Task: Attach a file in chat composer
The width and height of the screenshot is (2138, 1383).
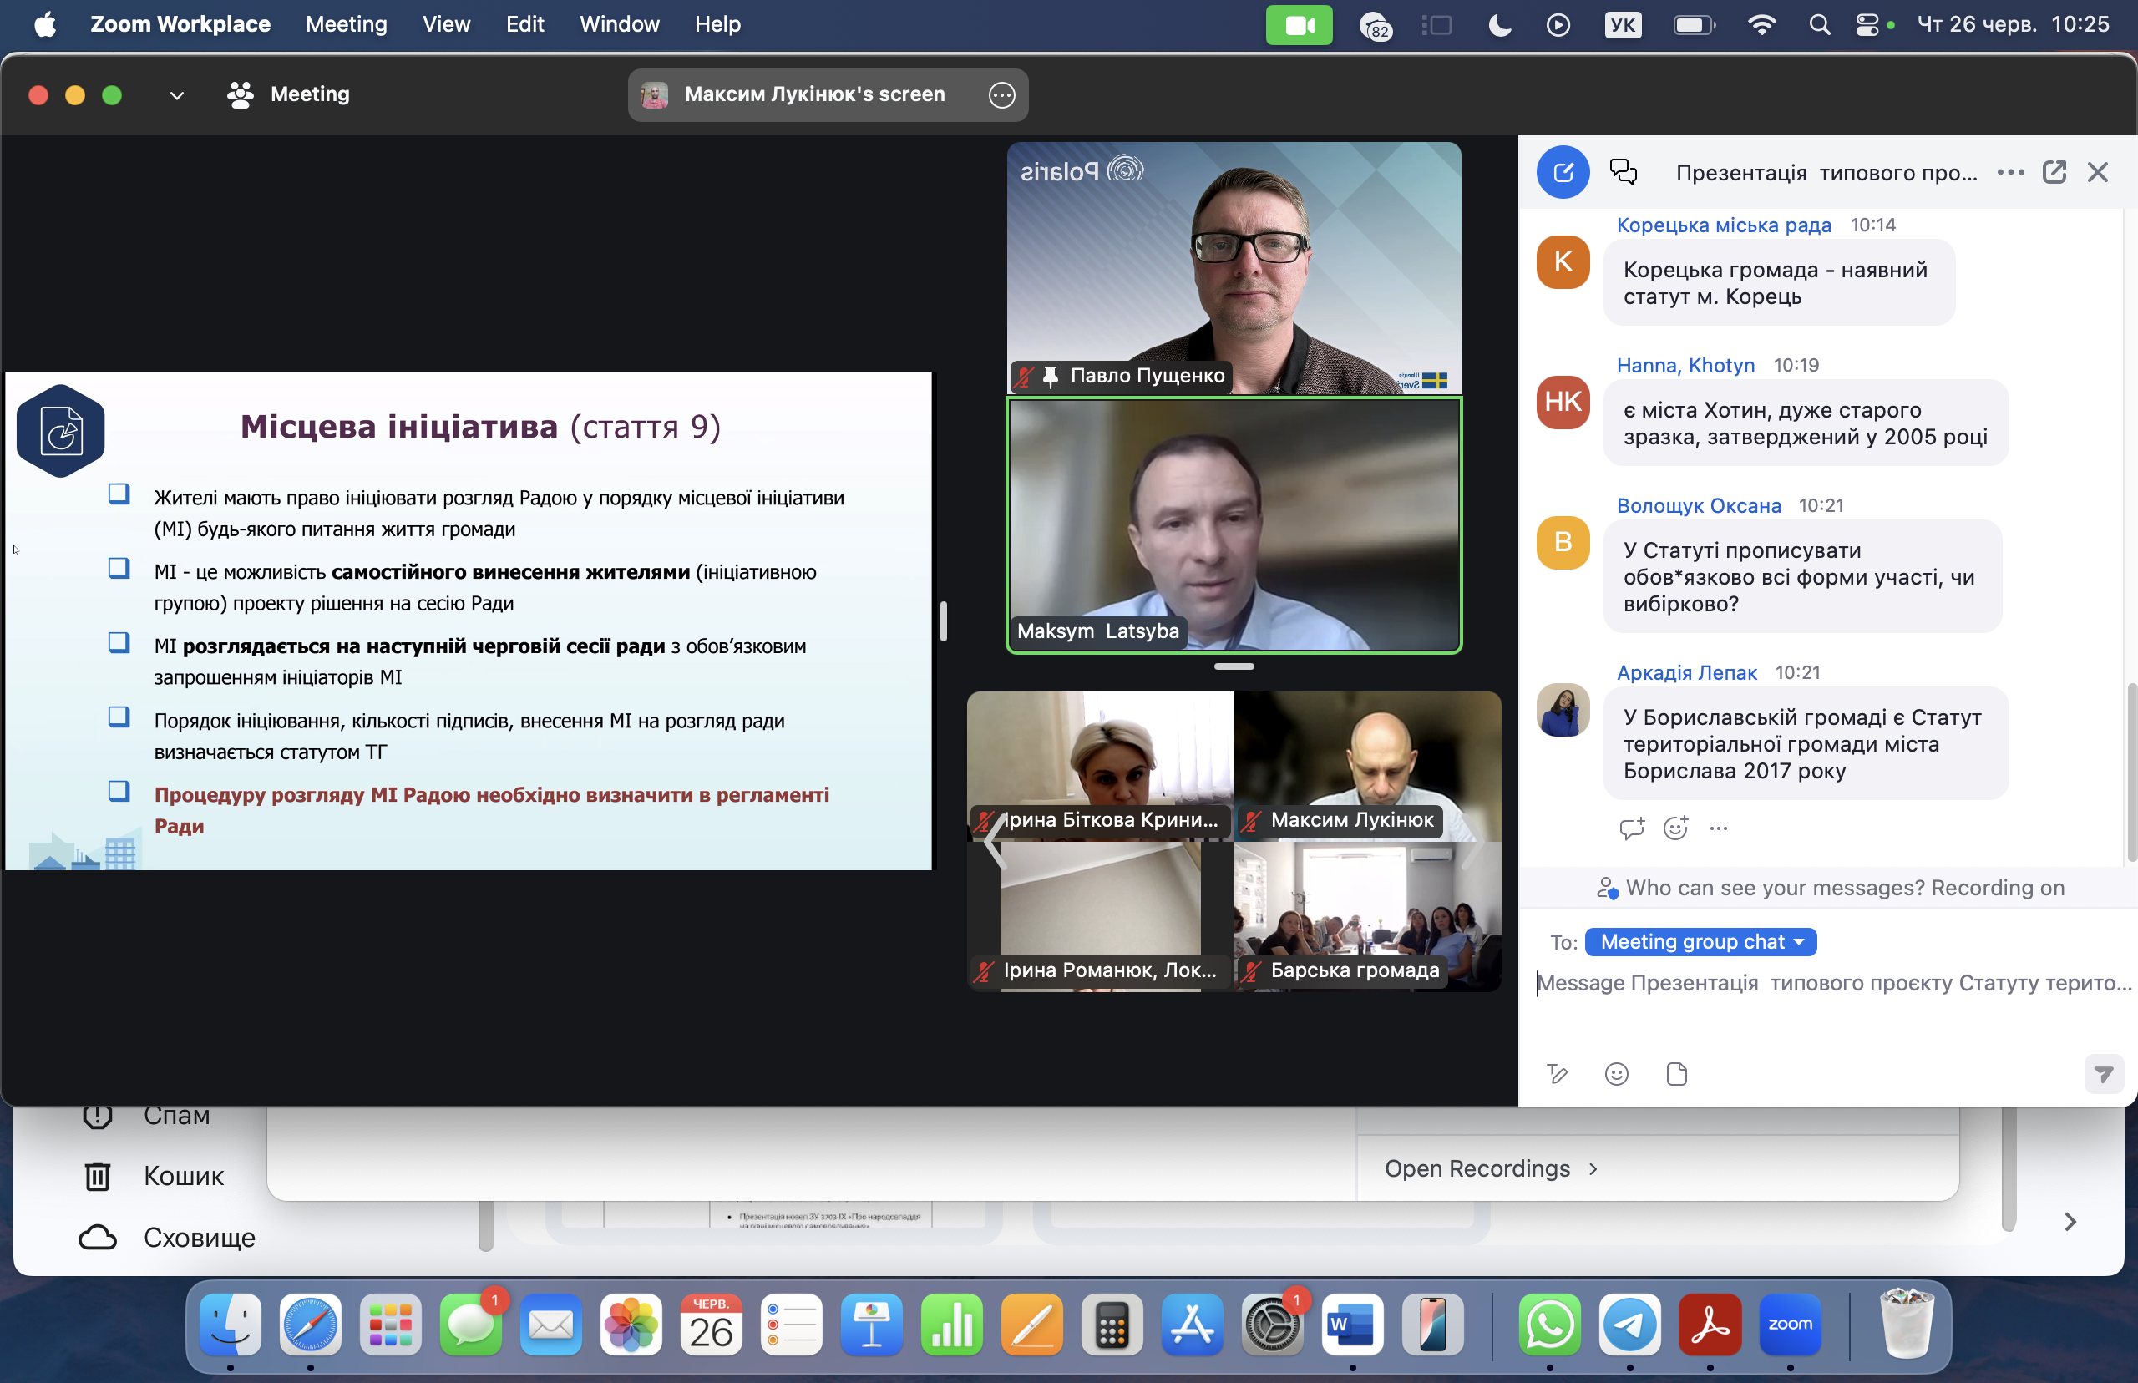Action: (x=1676, y=1074)
